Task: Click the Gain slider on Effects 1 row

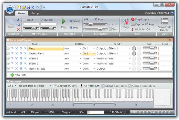Action: click(150, 58)
